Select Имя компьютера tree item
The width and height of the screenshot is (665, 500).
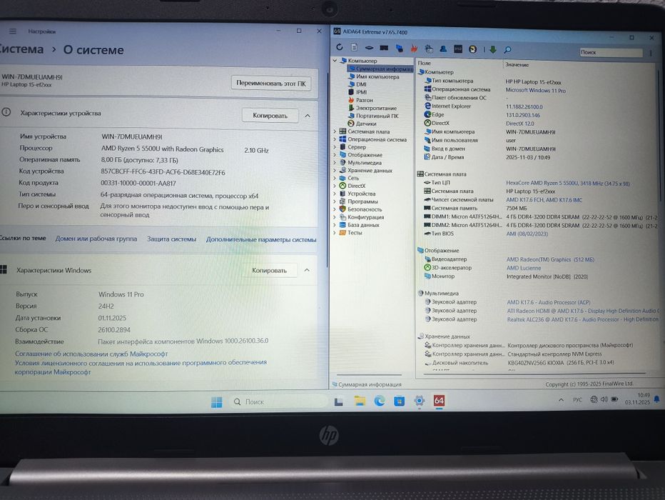click(374, 76)
